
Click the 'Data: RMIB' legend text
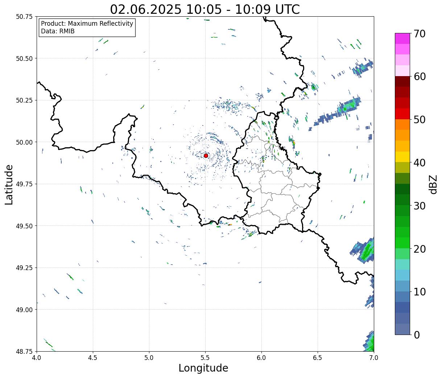(58, 31)
